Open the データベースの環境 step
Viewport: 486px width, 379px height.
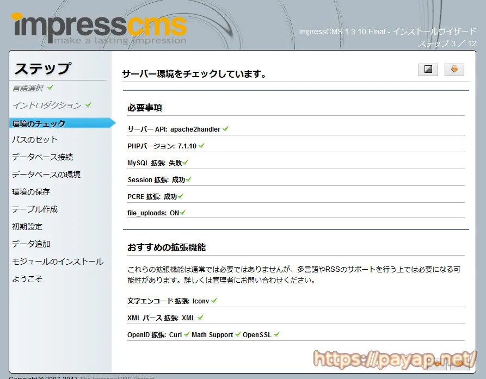tap(47, 175)
